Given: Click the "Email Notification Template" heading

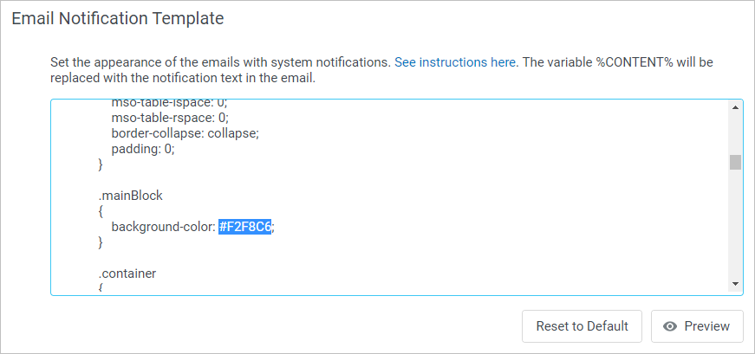Looking at the screenshot, I should [x=118, y=18].
